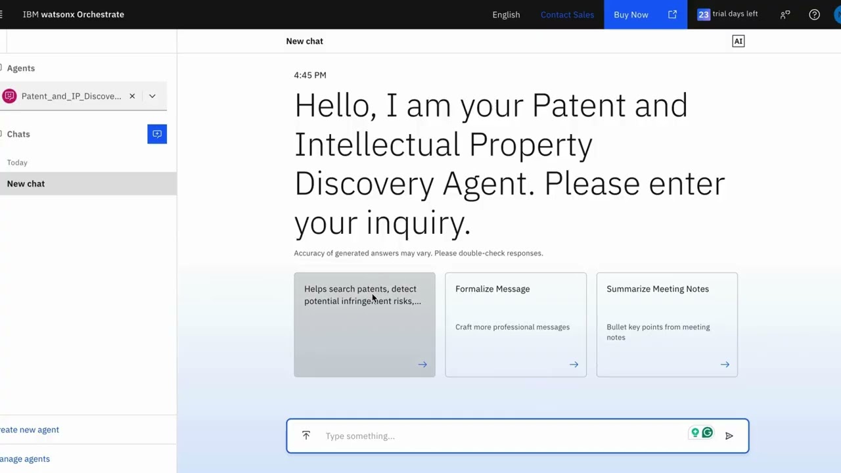Click the accuracy disclaimer text
841x473 pixels.
pyautogui.click(x=419, y=253)
